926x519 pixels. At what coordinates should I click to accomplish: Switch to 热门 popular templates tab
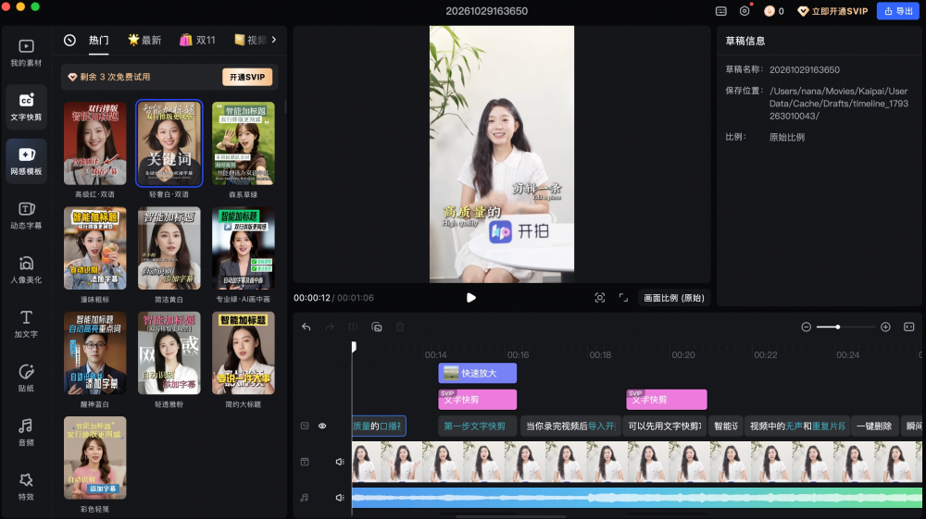(x=99, y=40)
